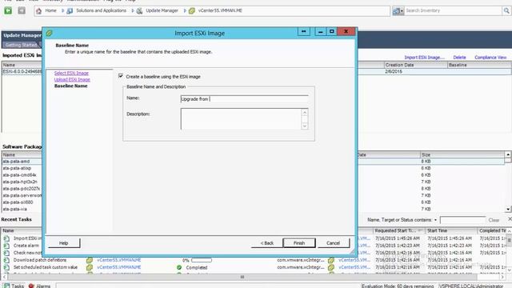Click the Search Inventory field
This screenshot has width=512, height=288.
(454, 10)
